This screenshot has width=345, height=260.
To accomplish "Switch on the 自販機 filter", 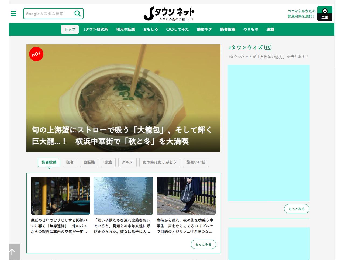I will [x=89, y=162].
